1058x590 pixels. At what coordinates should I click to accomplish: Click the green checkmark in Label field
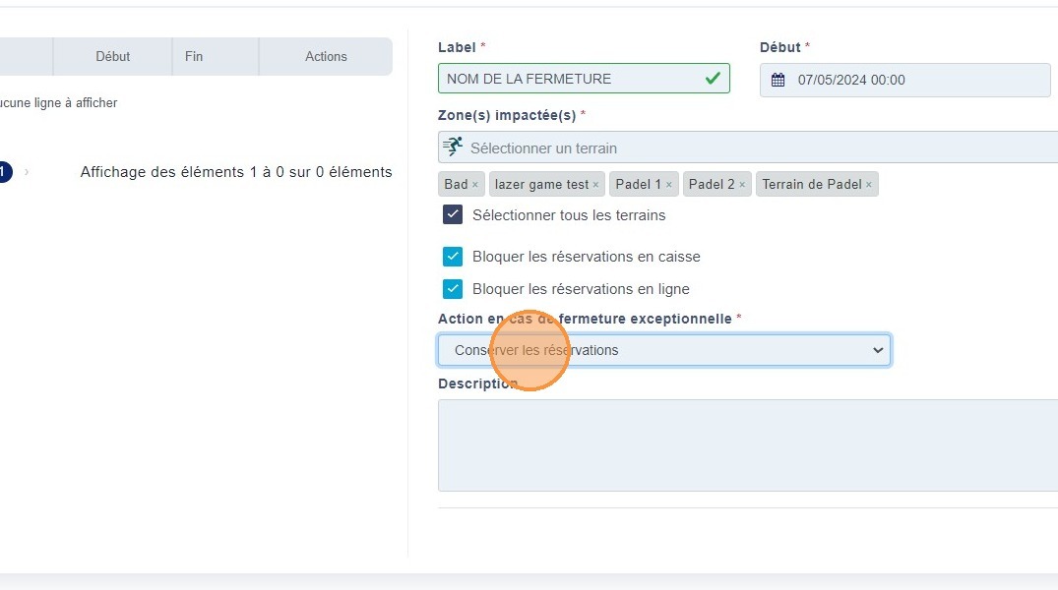(713, 79)
